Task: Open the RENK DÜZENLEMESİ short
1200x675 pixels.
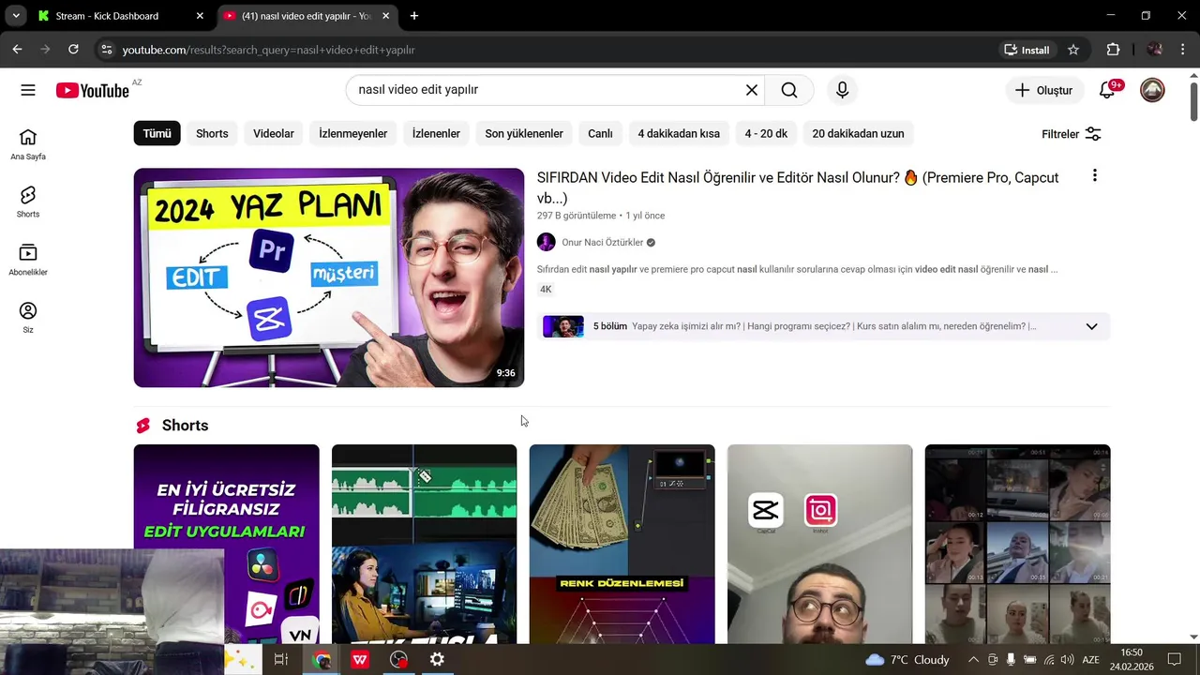Action: tap(622, 544)
